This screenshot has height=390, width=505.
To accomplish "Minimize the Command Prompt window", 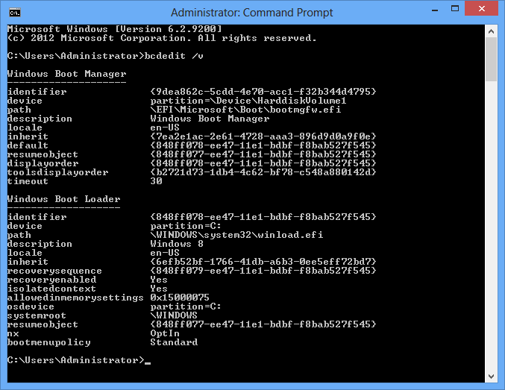I will [421, 10].
